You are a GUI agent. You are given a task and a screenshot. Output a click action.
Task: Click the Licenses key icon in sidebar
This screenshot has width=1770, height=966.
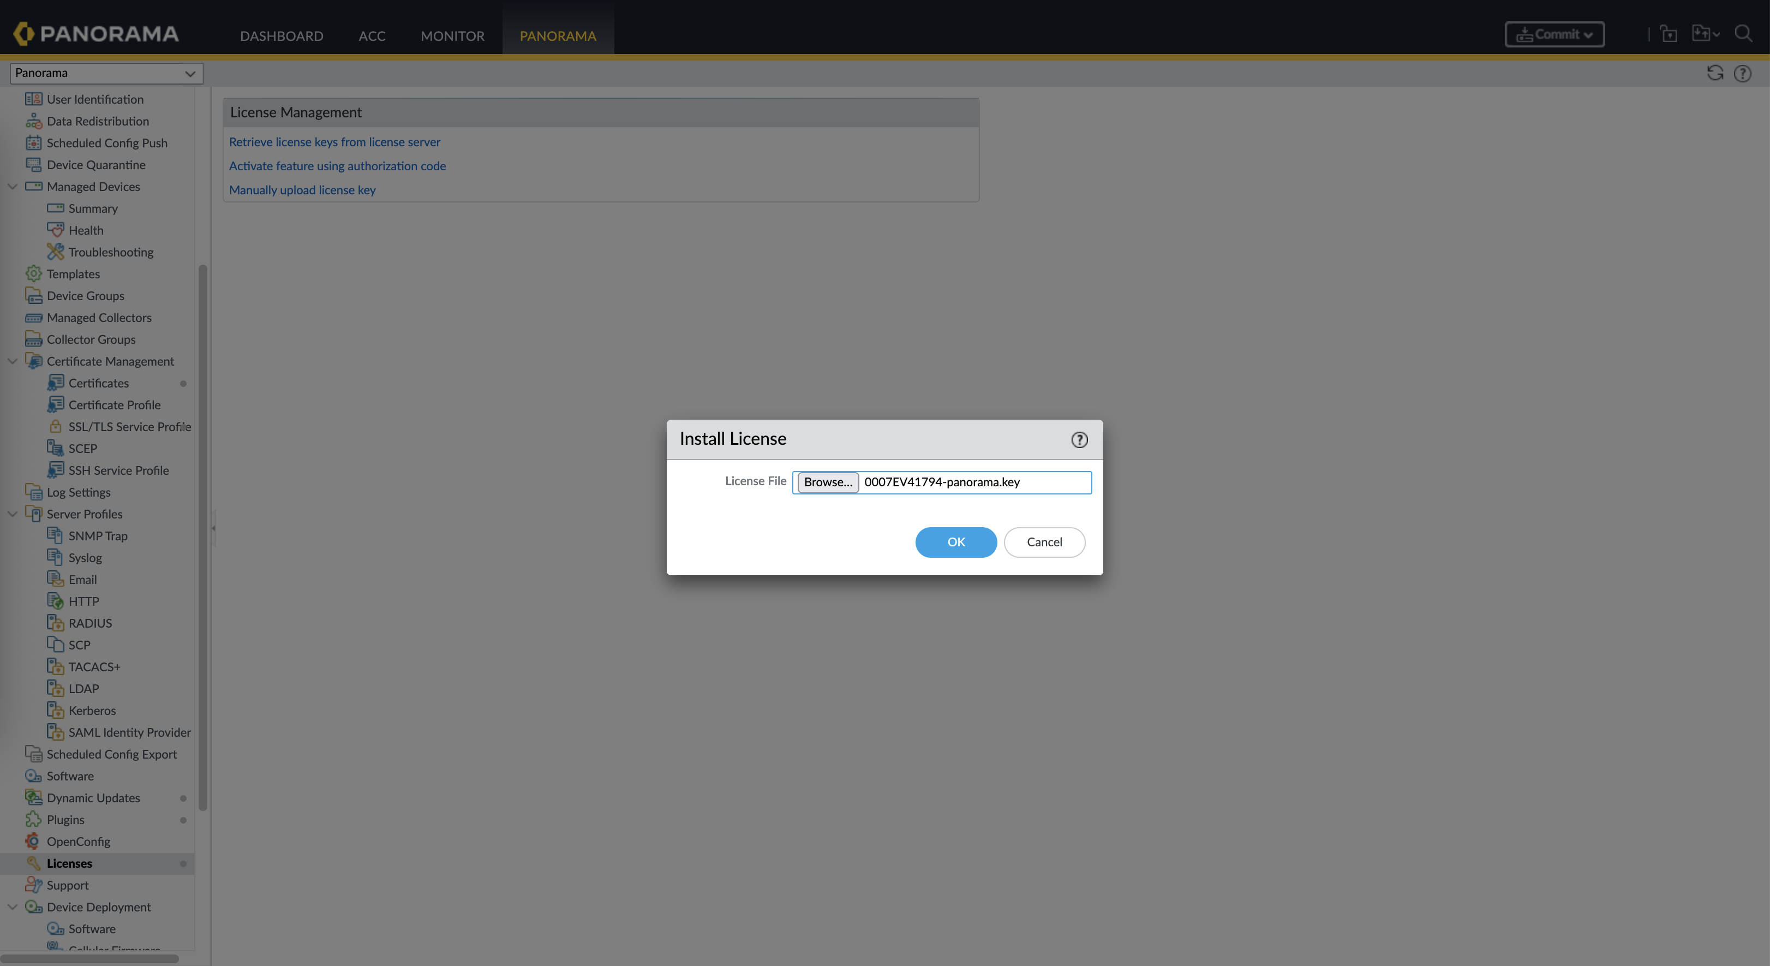click(33, 863)
